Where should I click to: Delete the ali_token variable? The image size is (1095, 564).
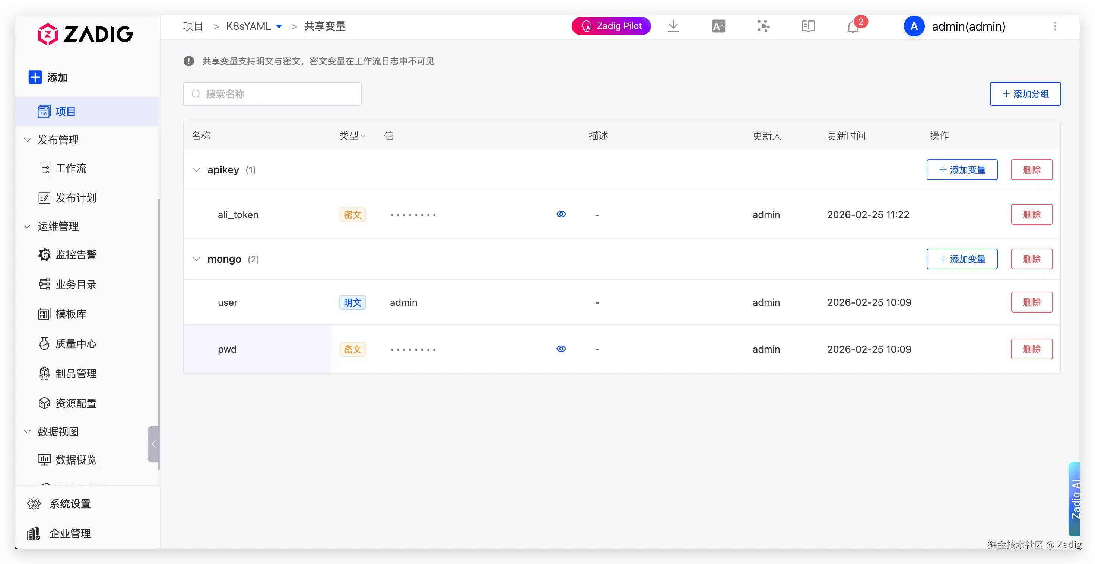point(1032,214)
